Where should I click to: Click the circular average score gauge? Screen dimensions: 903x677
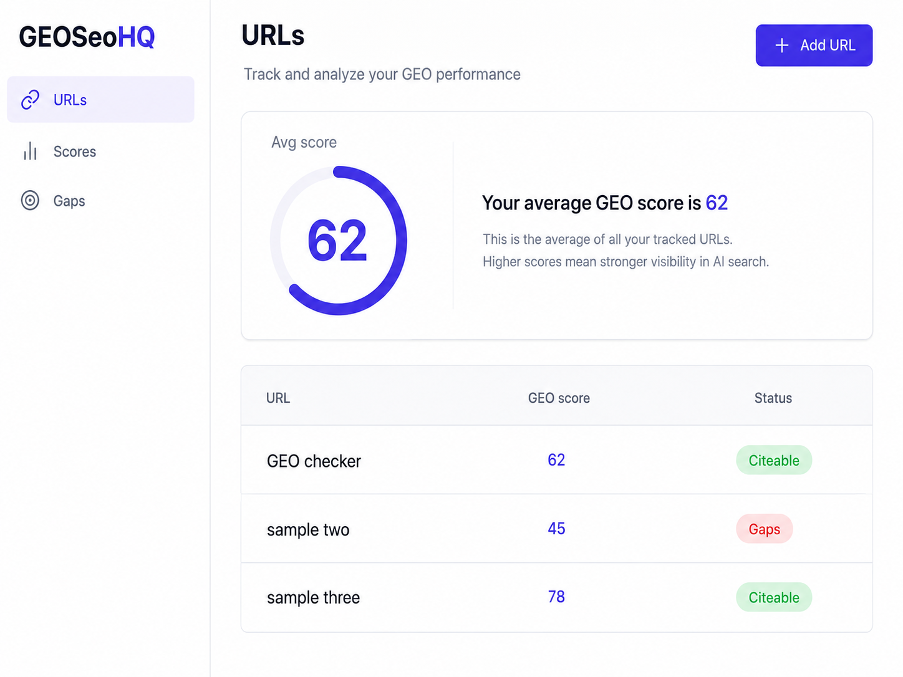338,241
